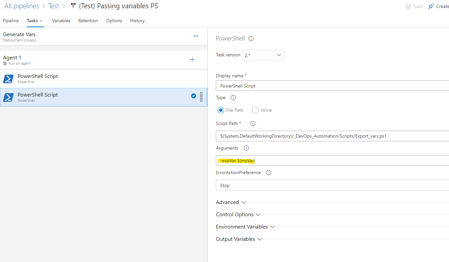Click the Script Path input field
This screenshot has width=449, height=262.
(x=332, y=136)
